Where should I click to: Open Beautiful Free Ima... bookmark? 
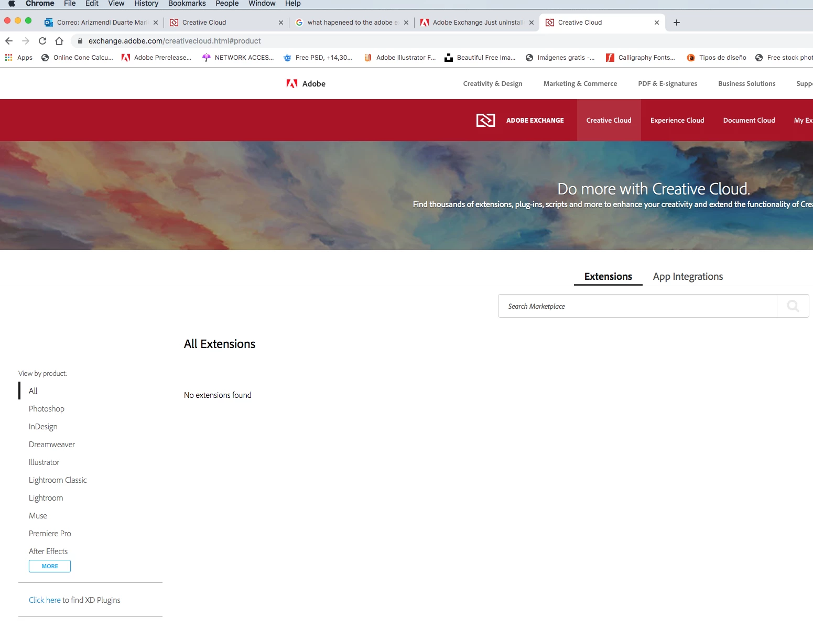(x=480, y=58)
